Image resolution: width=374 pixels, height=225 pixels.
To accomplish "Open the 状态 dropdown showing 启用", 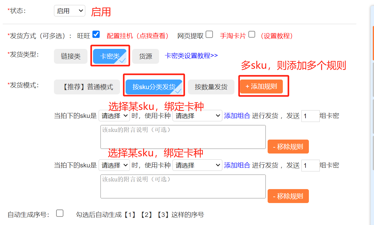I will 69,11.
